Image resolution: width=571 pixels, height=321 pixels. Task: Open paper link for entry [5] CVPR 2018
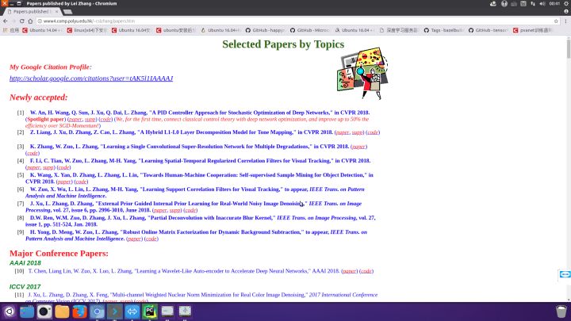click(x=64, y=182)
